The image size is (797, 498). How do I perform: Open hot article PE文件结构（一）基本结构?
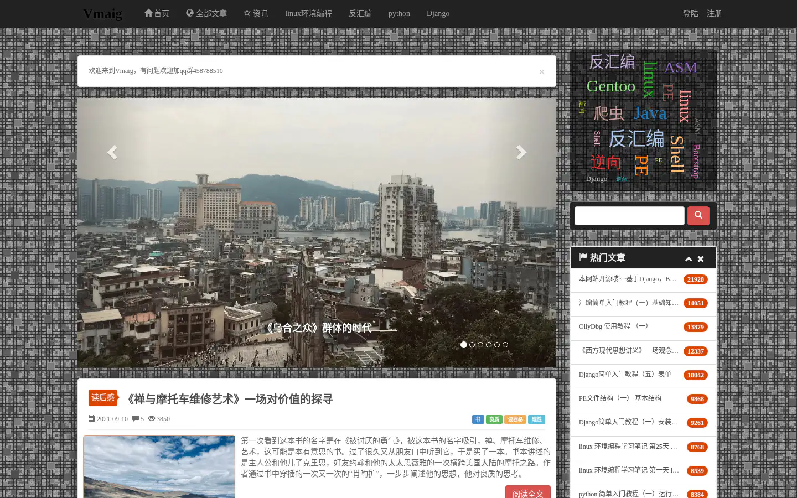click(x=620, y=398)
